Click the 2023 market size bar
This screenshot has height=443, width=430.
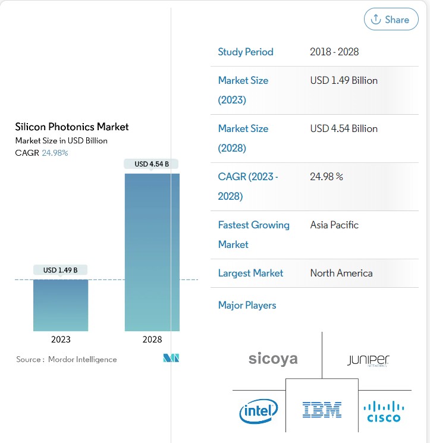(x=61, y=305)
